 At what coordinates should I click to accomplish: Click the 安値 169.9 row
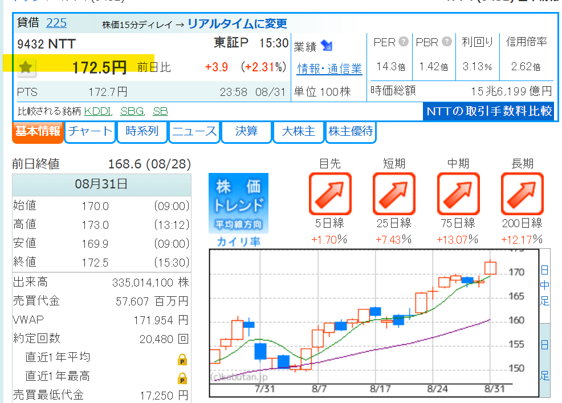(101, 243)
